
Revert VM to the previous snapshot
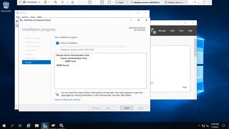(68, 2)
